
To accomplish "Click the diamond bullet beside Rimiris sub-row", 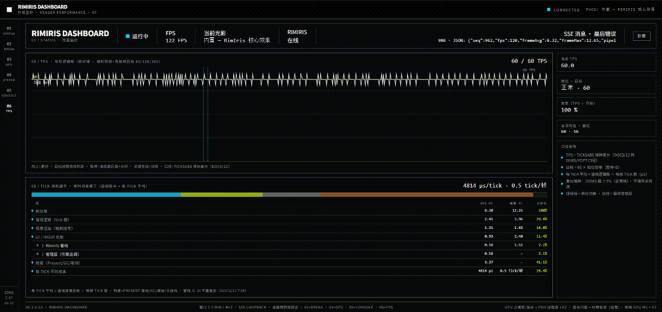I will [37, 245].
